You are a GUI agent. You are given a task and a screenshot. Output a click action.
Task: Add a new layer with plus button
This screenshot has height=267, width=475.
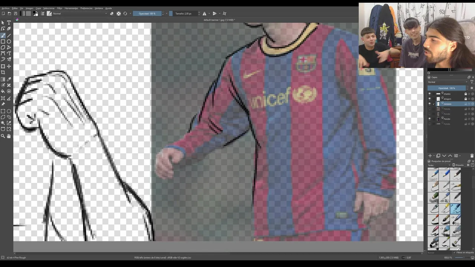[430, 156]
